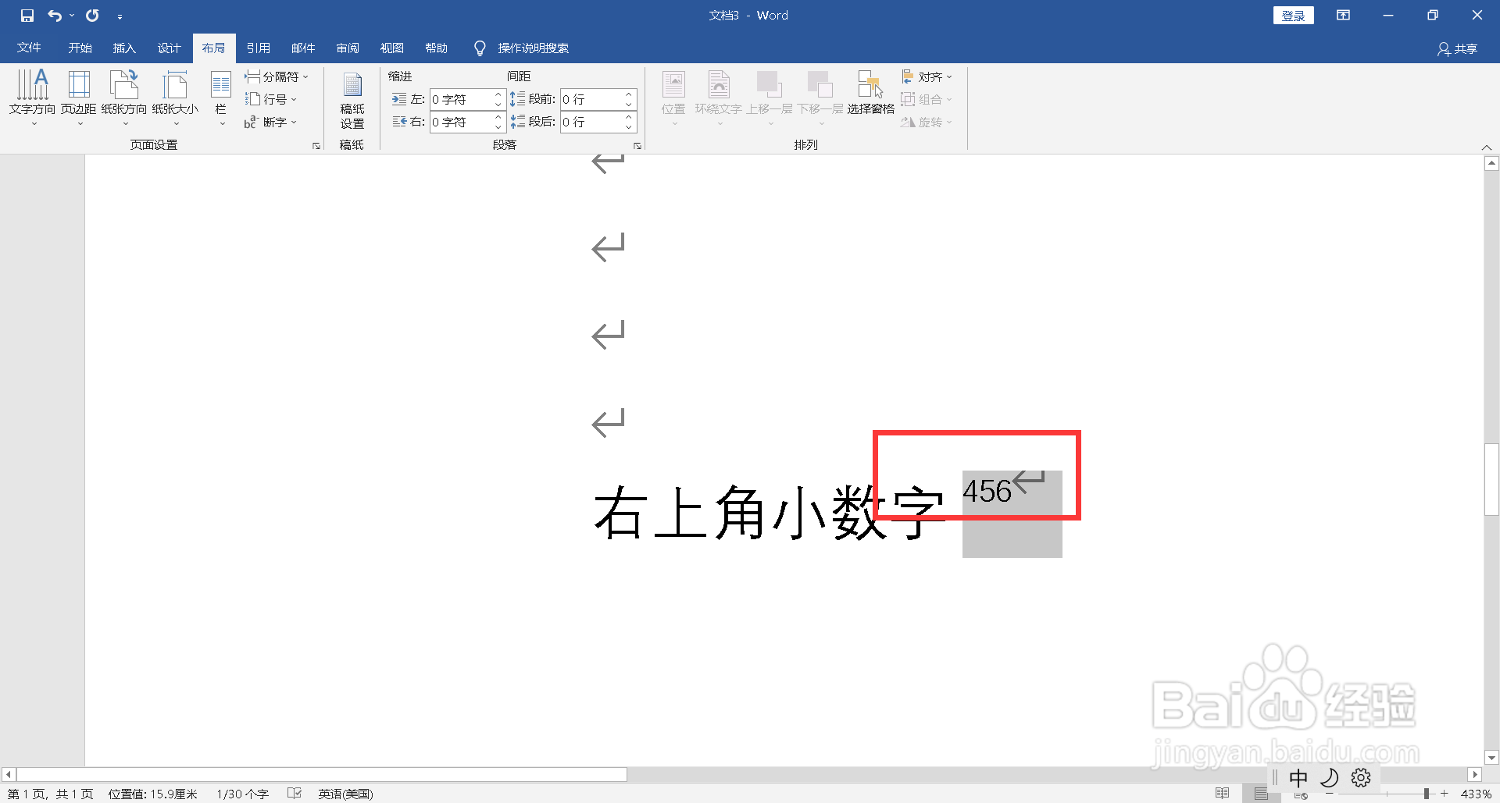This screenshot has width=1500, height=803.
Task: Switch to the Insert (插入) tab
Action: 124,48
